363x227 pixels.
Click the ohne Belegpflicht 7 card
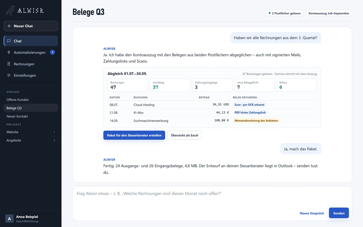254,85
